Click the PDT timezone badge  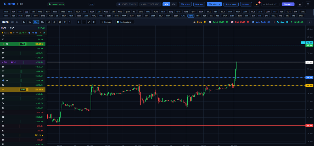coord(91,4)
